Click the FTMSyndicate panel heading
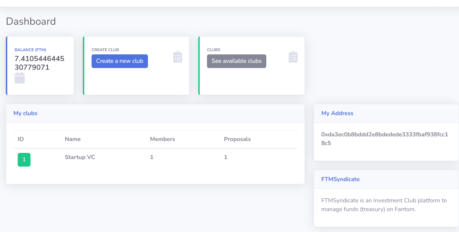 [340, 179]
